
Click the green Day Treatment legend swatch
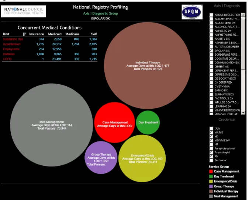[211, 176]
